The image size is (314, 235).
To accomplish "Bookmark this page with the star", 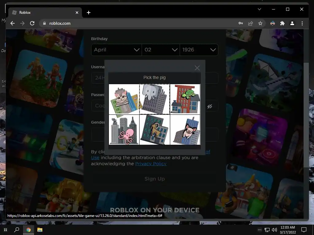I will [x=260, y=23].
